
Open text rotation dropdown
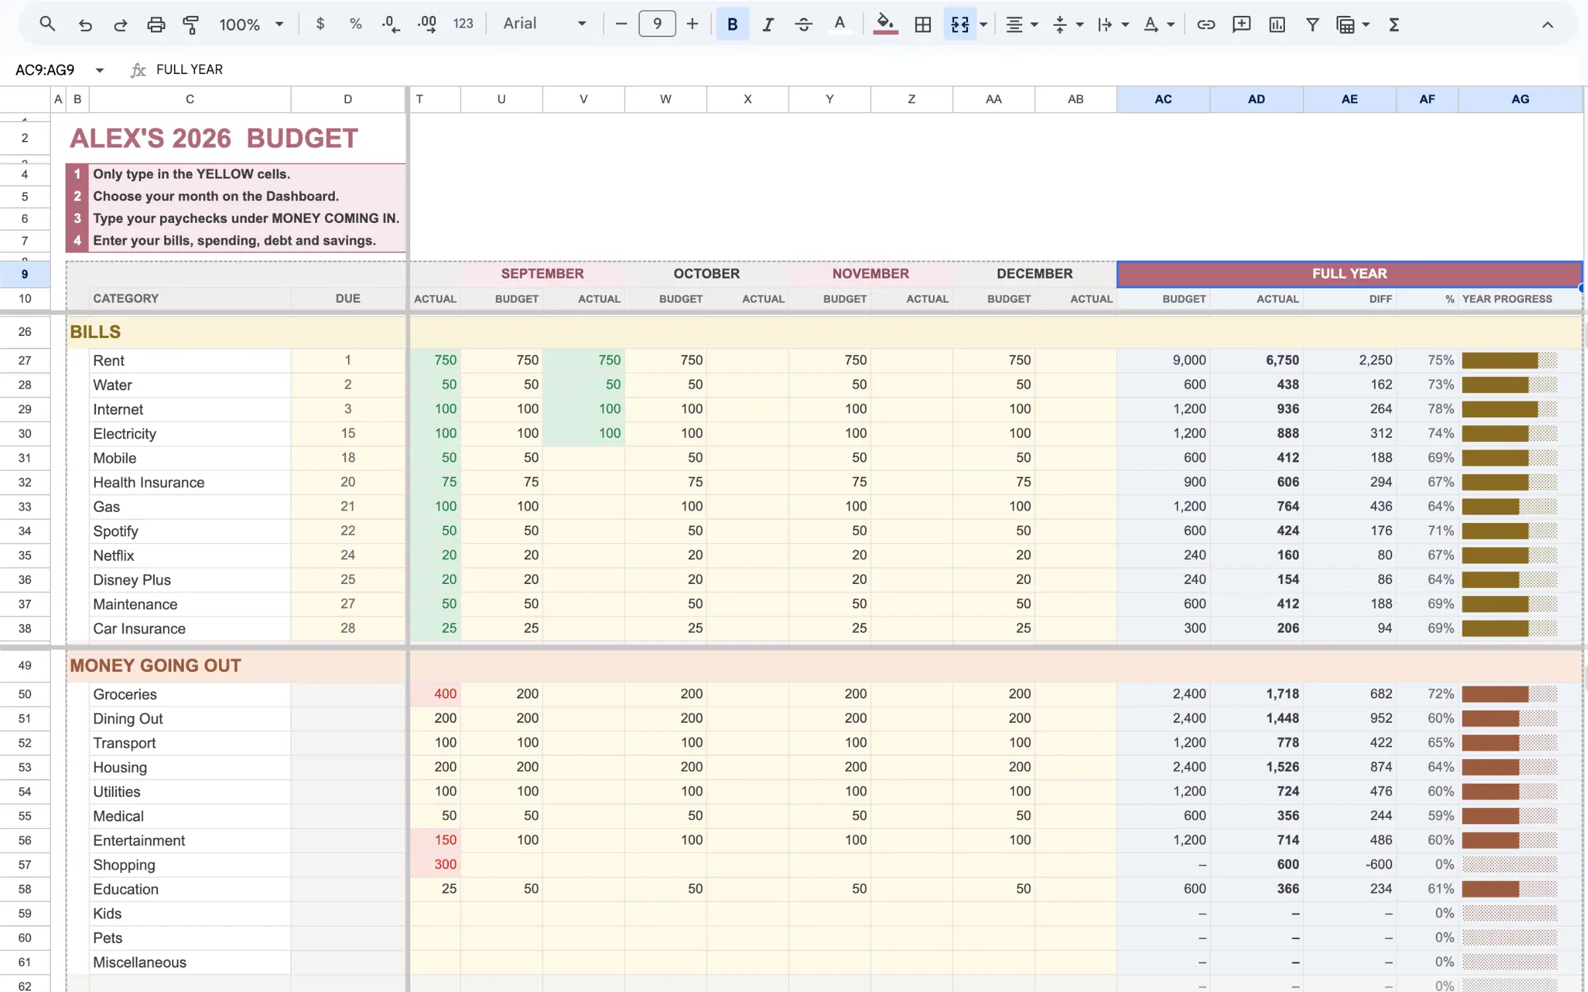[x=1158, y=24]
